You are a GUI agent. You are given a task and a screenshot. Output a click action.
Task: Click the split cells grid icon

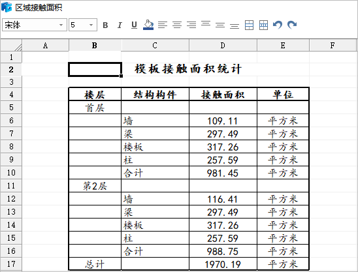tap(263, 25)
